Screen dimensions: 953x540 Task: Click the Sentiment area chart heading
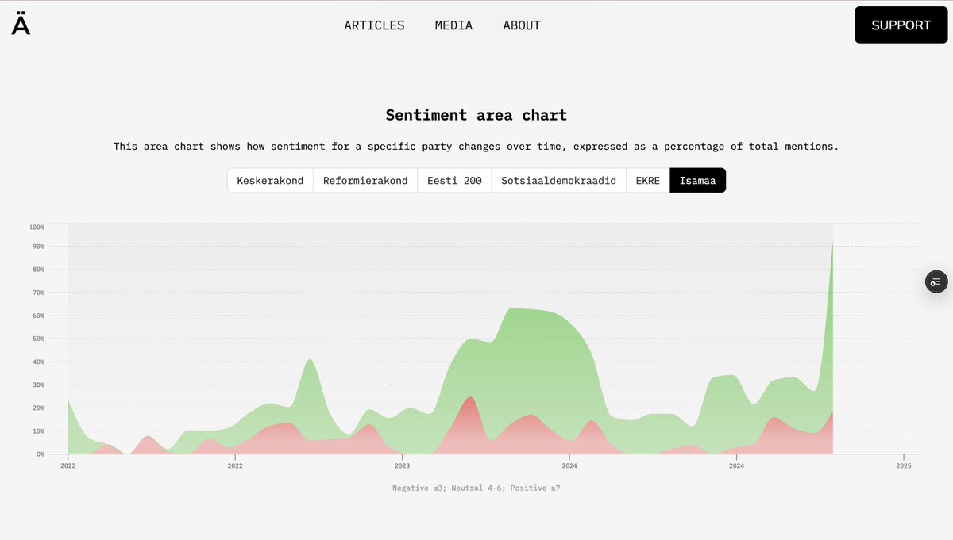tap(476, 115)
